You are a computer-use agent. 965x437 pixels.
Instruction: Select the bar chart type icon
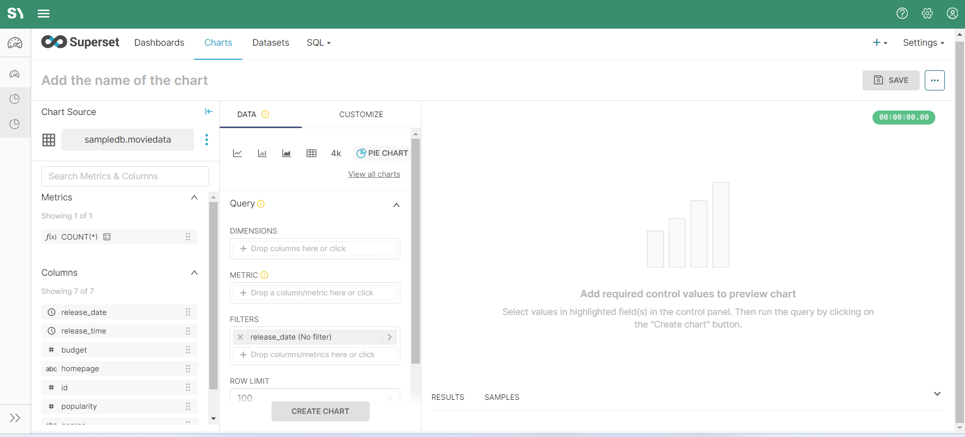coord(262,153)
